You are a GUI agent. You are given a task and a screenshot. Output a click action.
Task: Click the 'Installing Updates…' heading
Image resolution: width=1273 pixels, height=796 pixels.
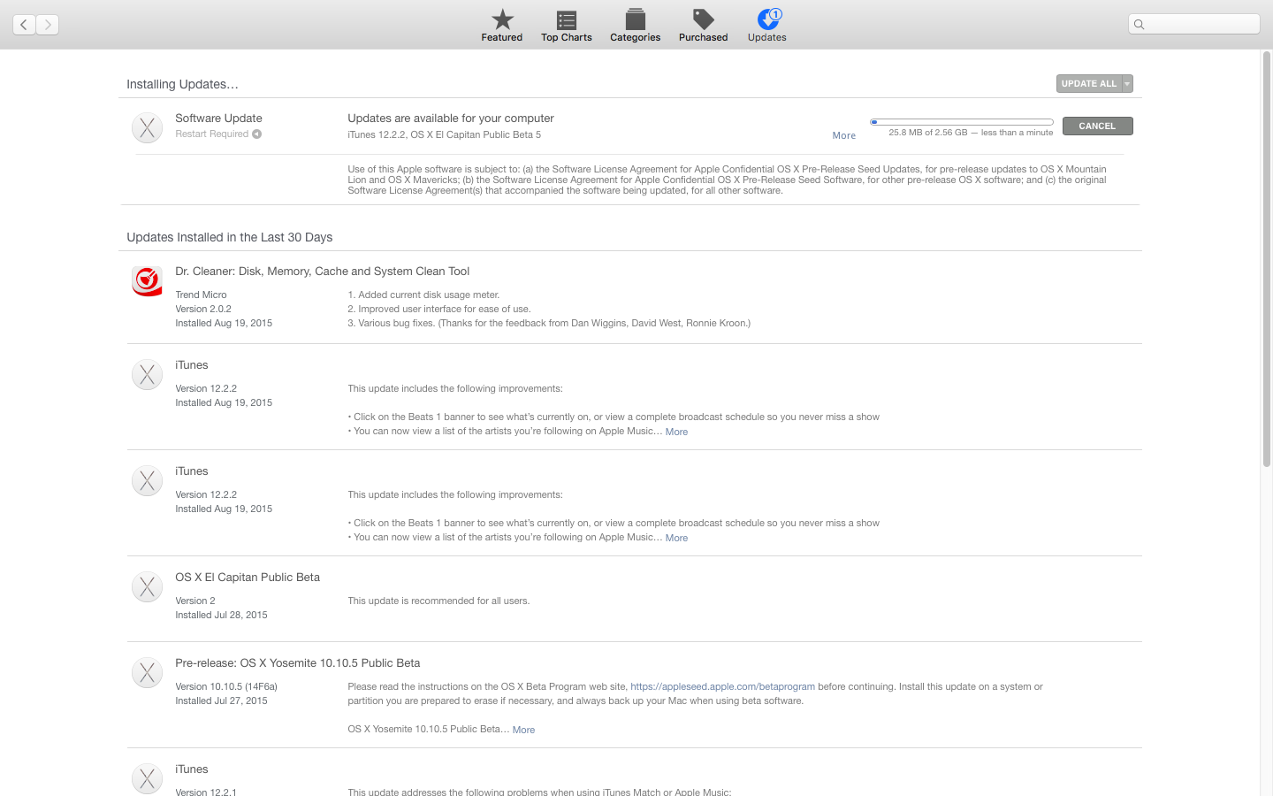click(x=182, y=85)
